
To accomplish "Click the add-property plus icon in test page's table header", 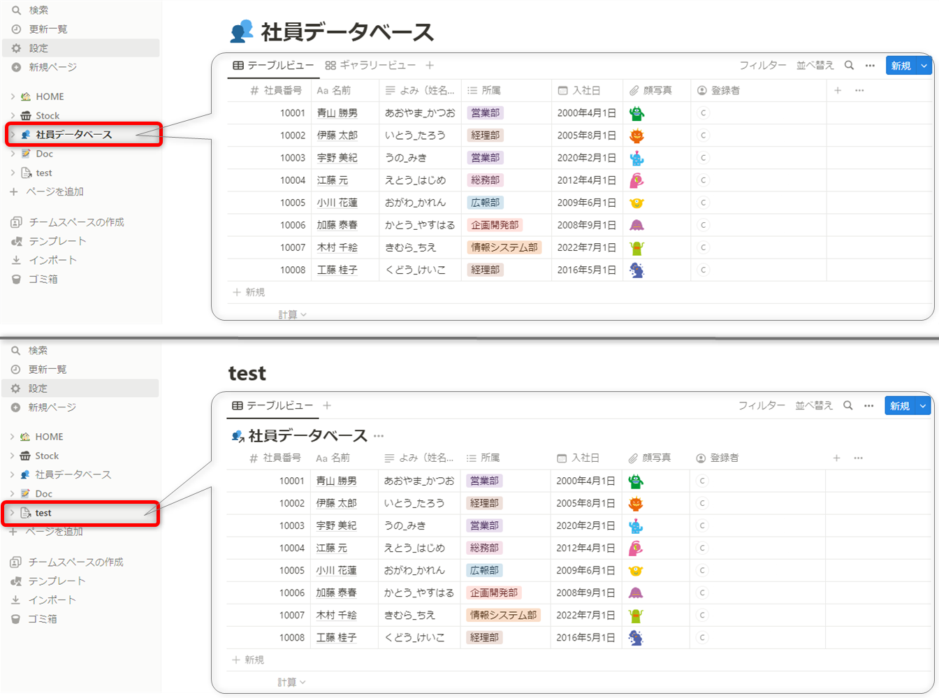I will pos(836,458).
